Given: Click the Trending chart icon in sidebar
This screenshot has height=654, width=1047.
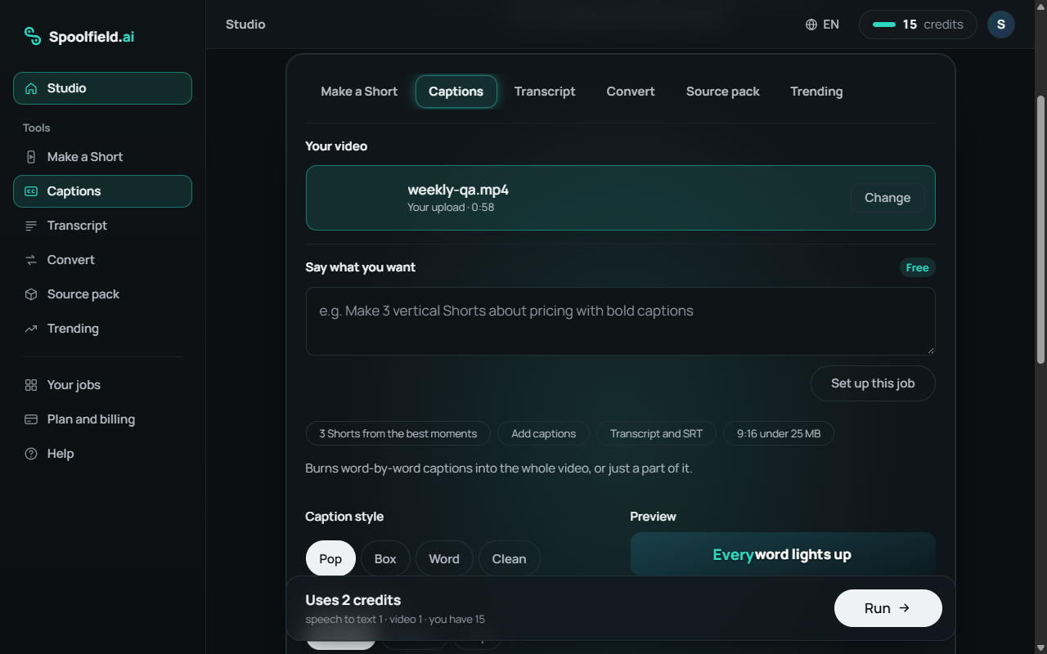Looking at the screenshot, I should 31,329.
